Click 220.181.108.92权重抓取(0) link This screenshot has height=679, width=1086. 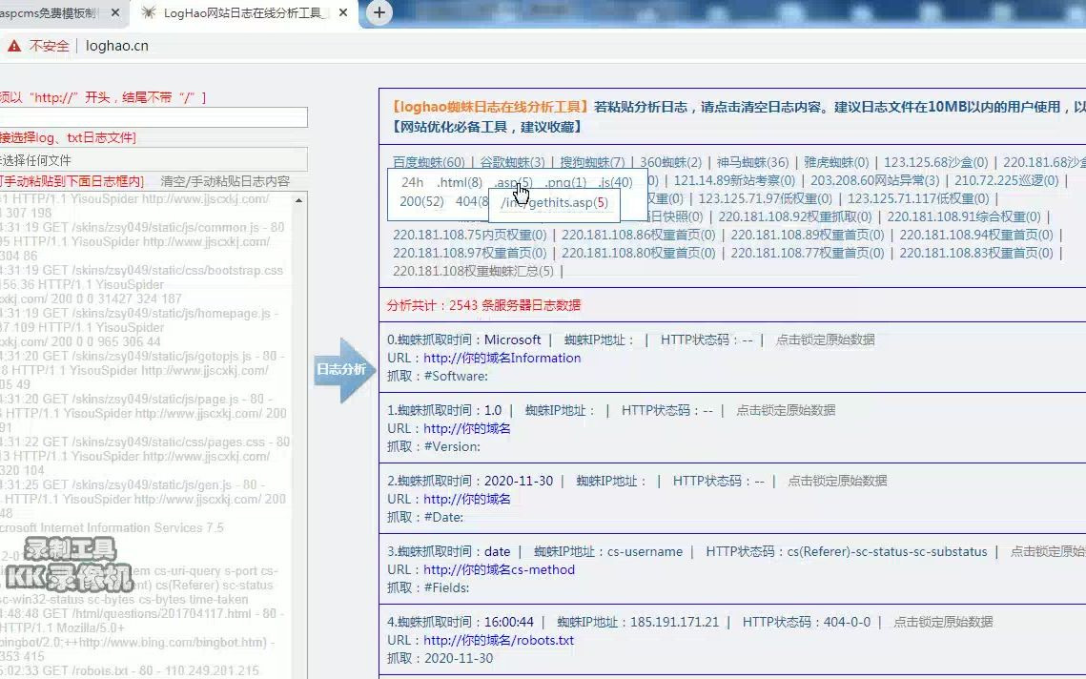pos(794,216)
